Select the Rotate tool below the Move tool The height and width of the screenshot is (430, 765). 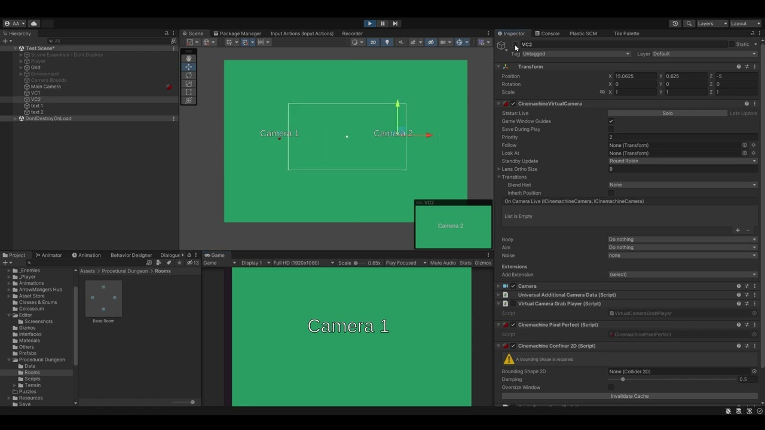pos(188,76)
